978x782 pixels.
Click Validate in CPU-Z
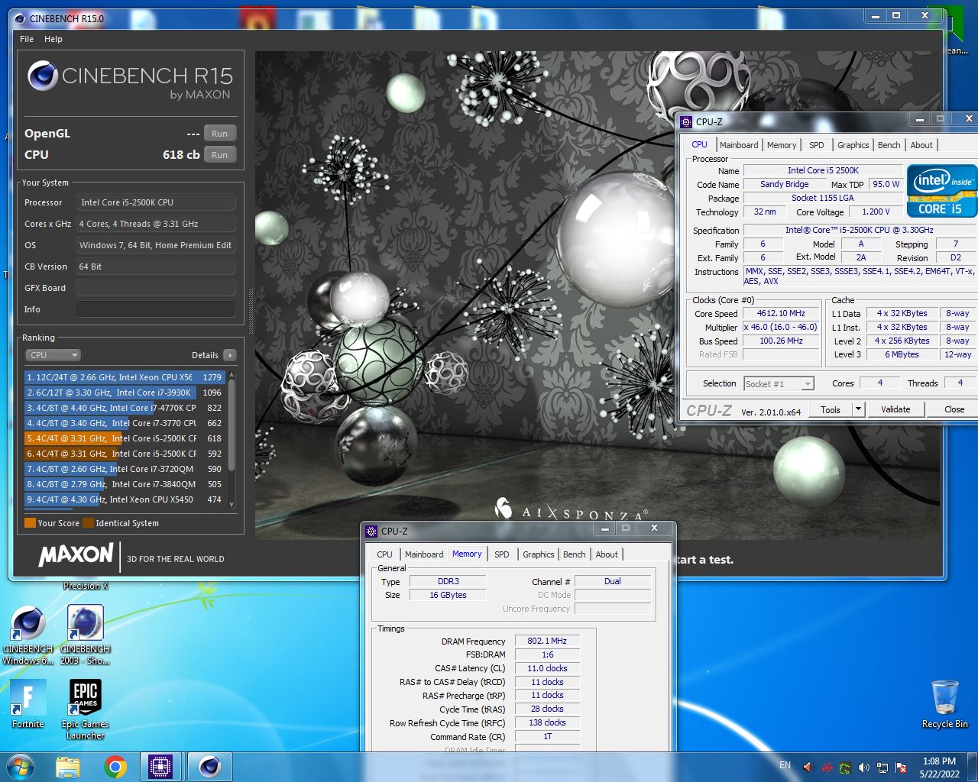click(895, 409)
